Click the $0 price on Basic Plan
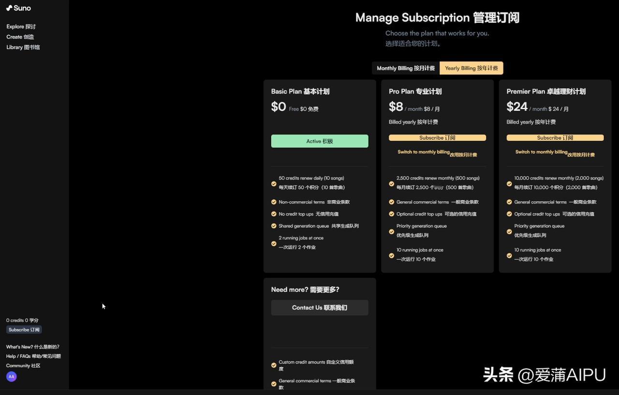The height and width of the screenshot is (395, 619). click(279, 107)
